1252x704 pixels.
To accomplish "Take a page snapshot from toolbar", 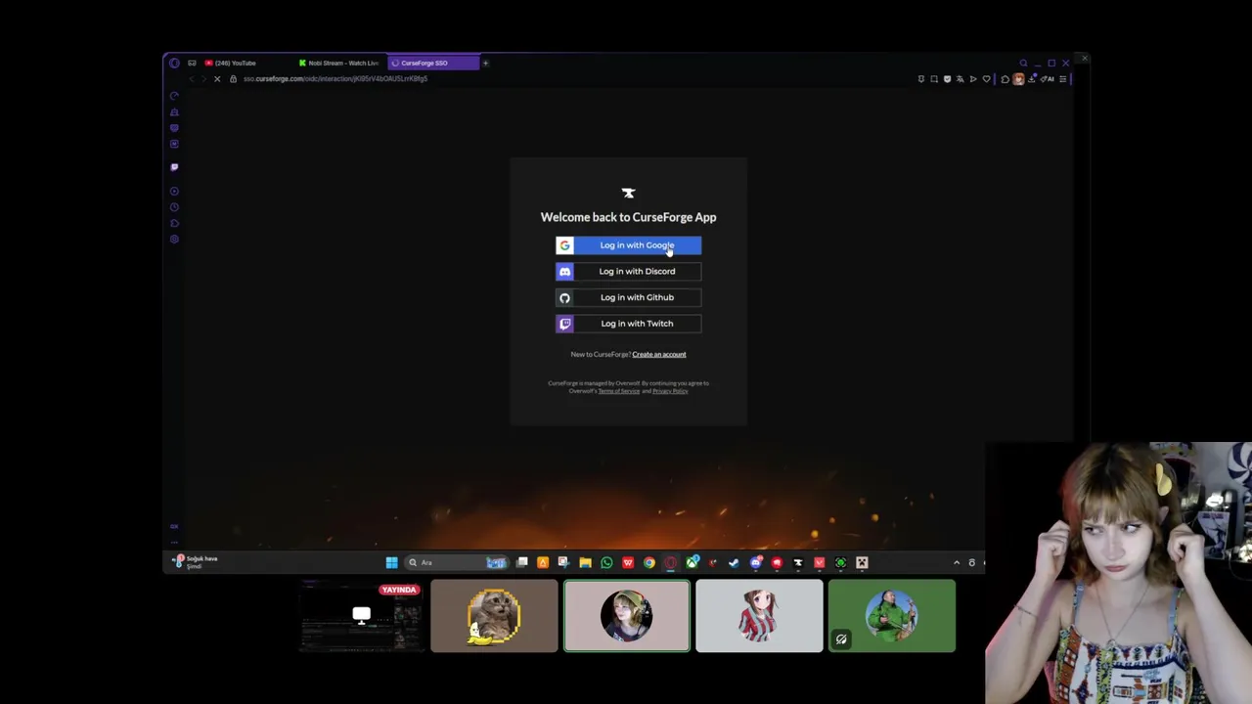I will (x=934, y=79).
